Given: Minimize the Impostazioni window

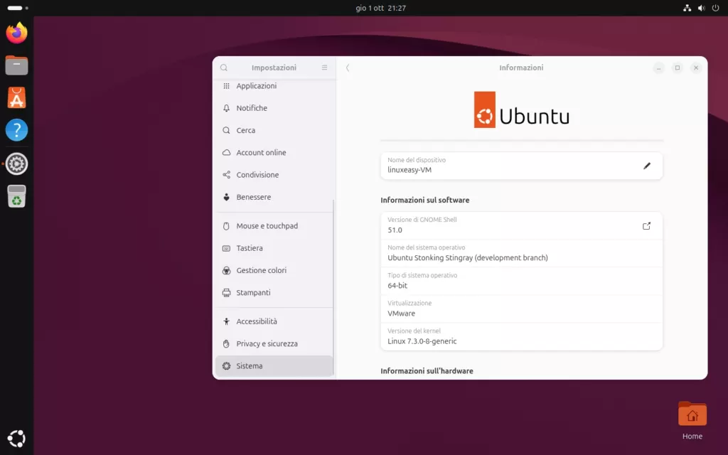Looking at the screenshot, I should (x=658, y=68).
